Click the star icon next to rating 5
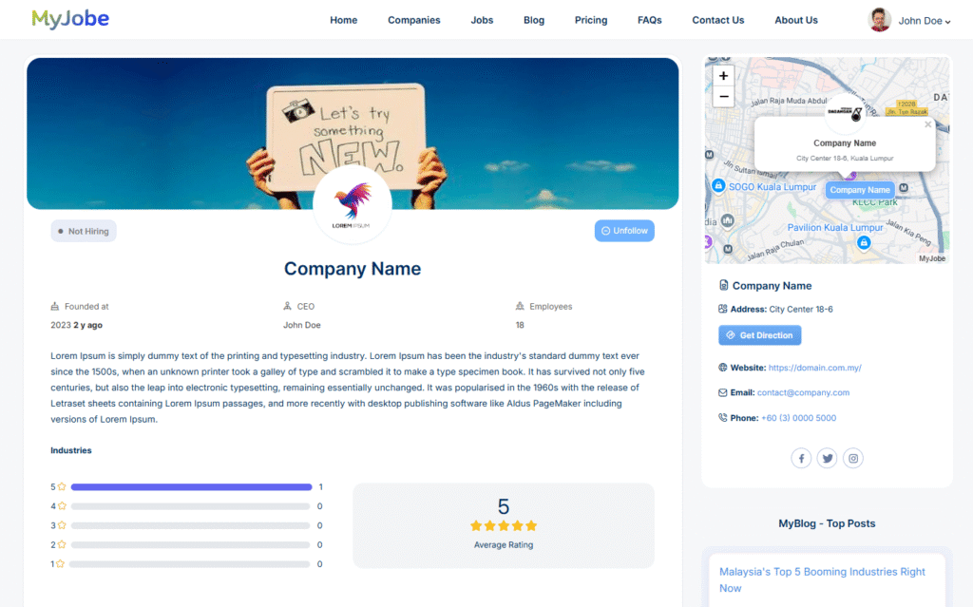This screenshot has width=973, height=607. tap(62, 486)
